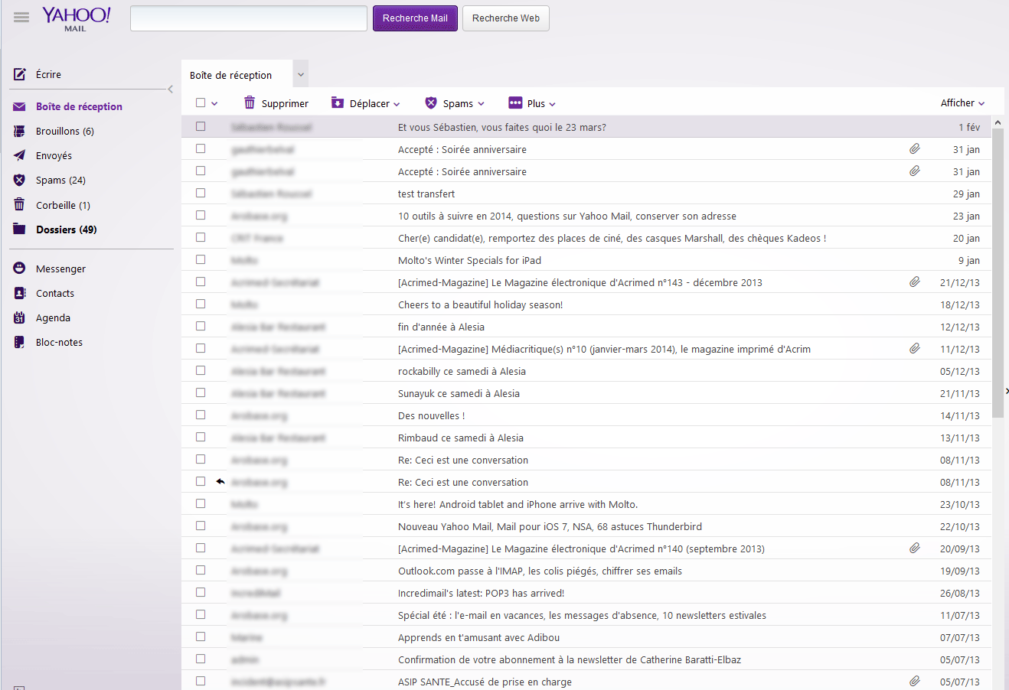1009x690 pixels.
Task: Click the search input field
Action: 249,18
